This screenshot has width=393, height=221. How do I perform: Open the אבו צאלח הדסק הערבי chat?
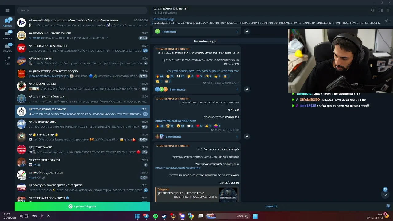point(82,99)
